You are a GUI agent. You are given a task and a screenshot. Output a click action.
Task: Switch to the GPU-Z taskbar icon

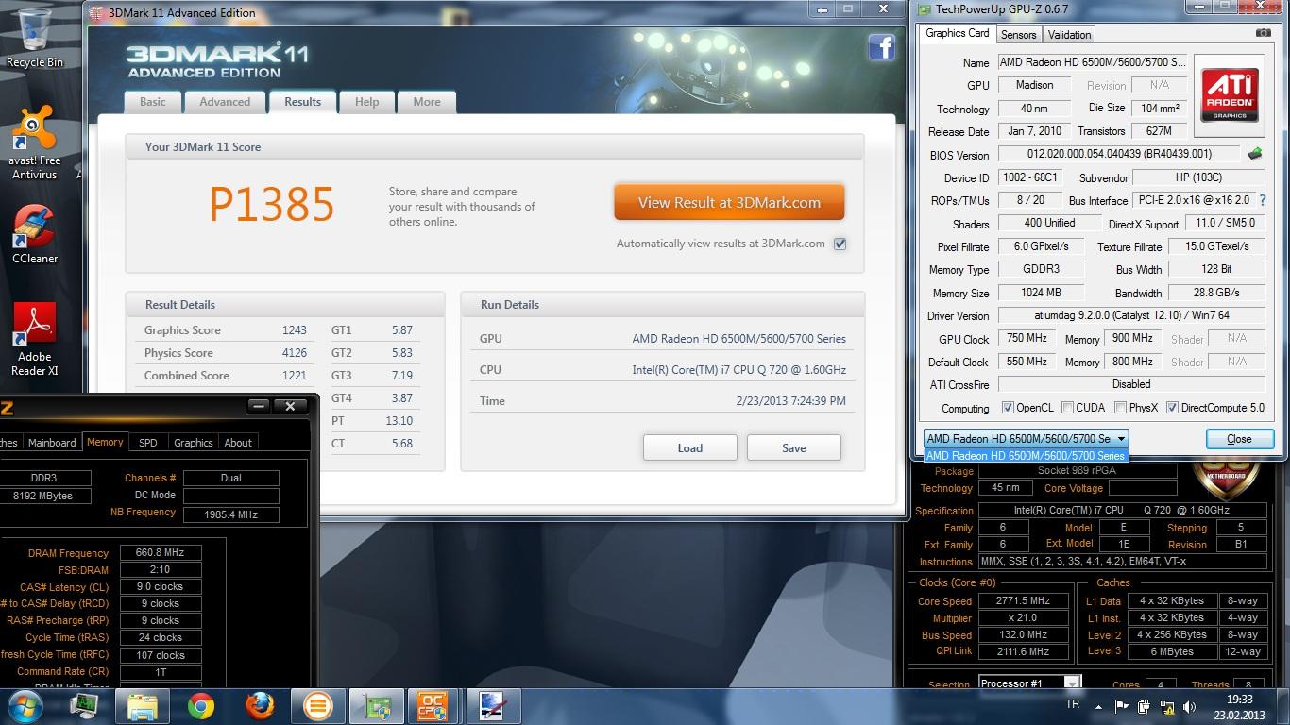tap(377, 706)
